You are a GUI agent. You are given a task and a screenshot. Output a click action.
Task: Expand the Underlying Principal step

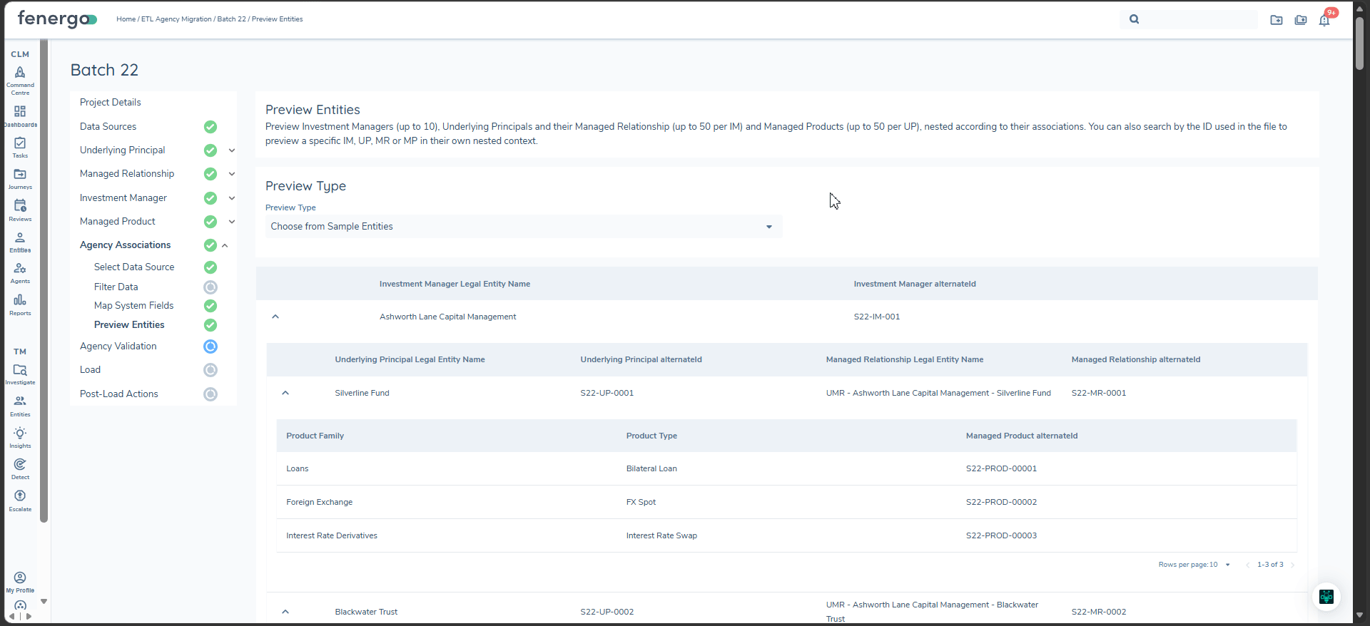(x=232, y=150)
